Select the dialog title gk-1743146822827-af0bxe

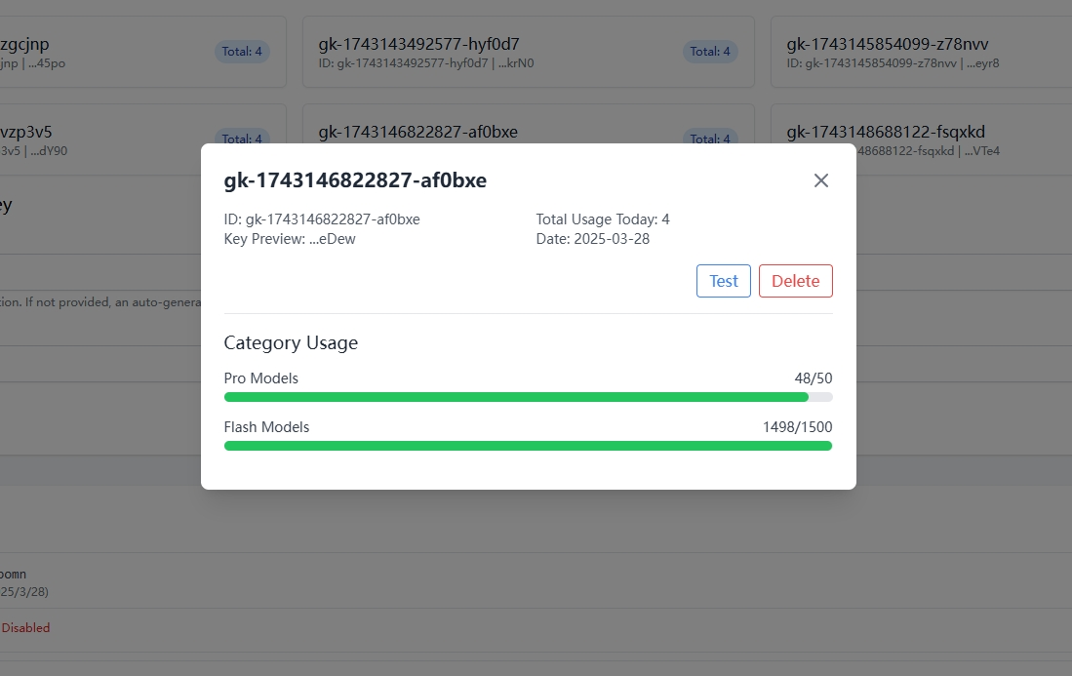click(x=355, y=180)
